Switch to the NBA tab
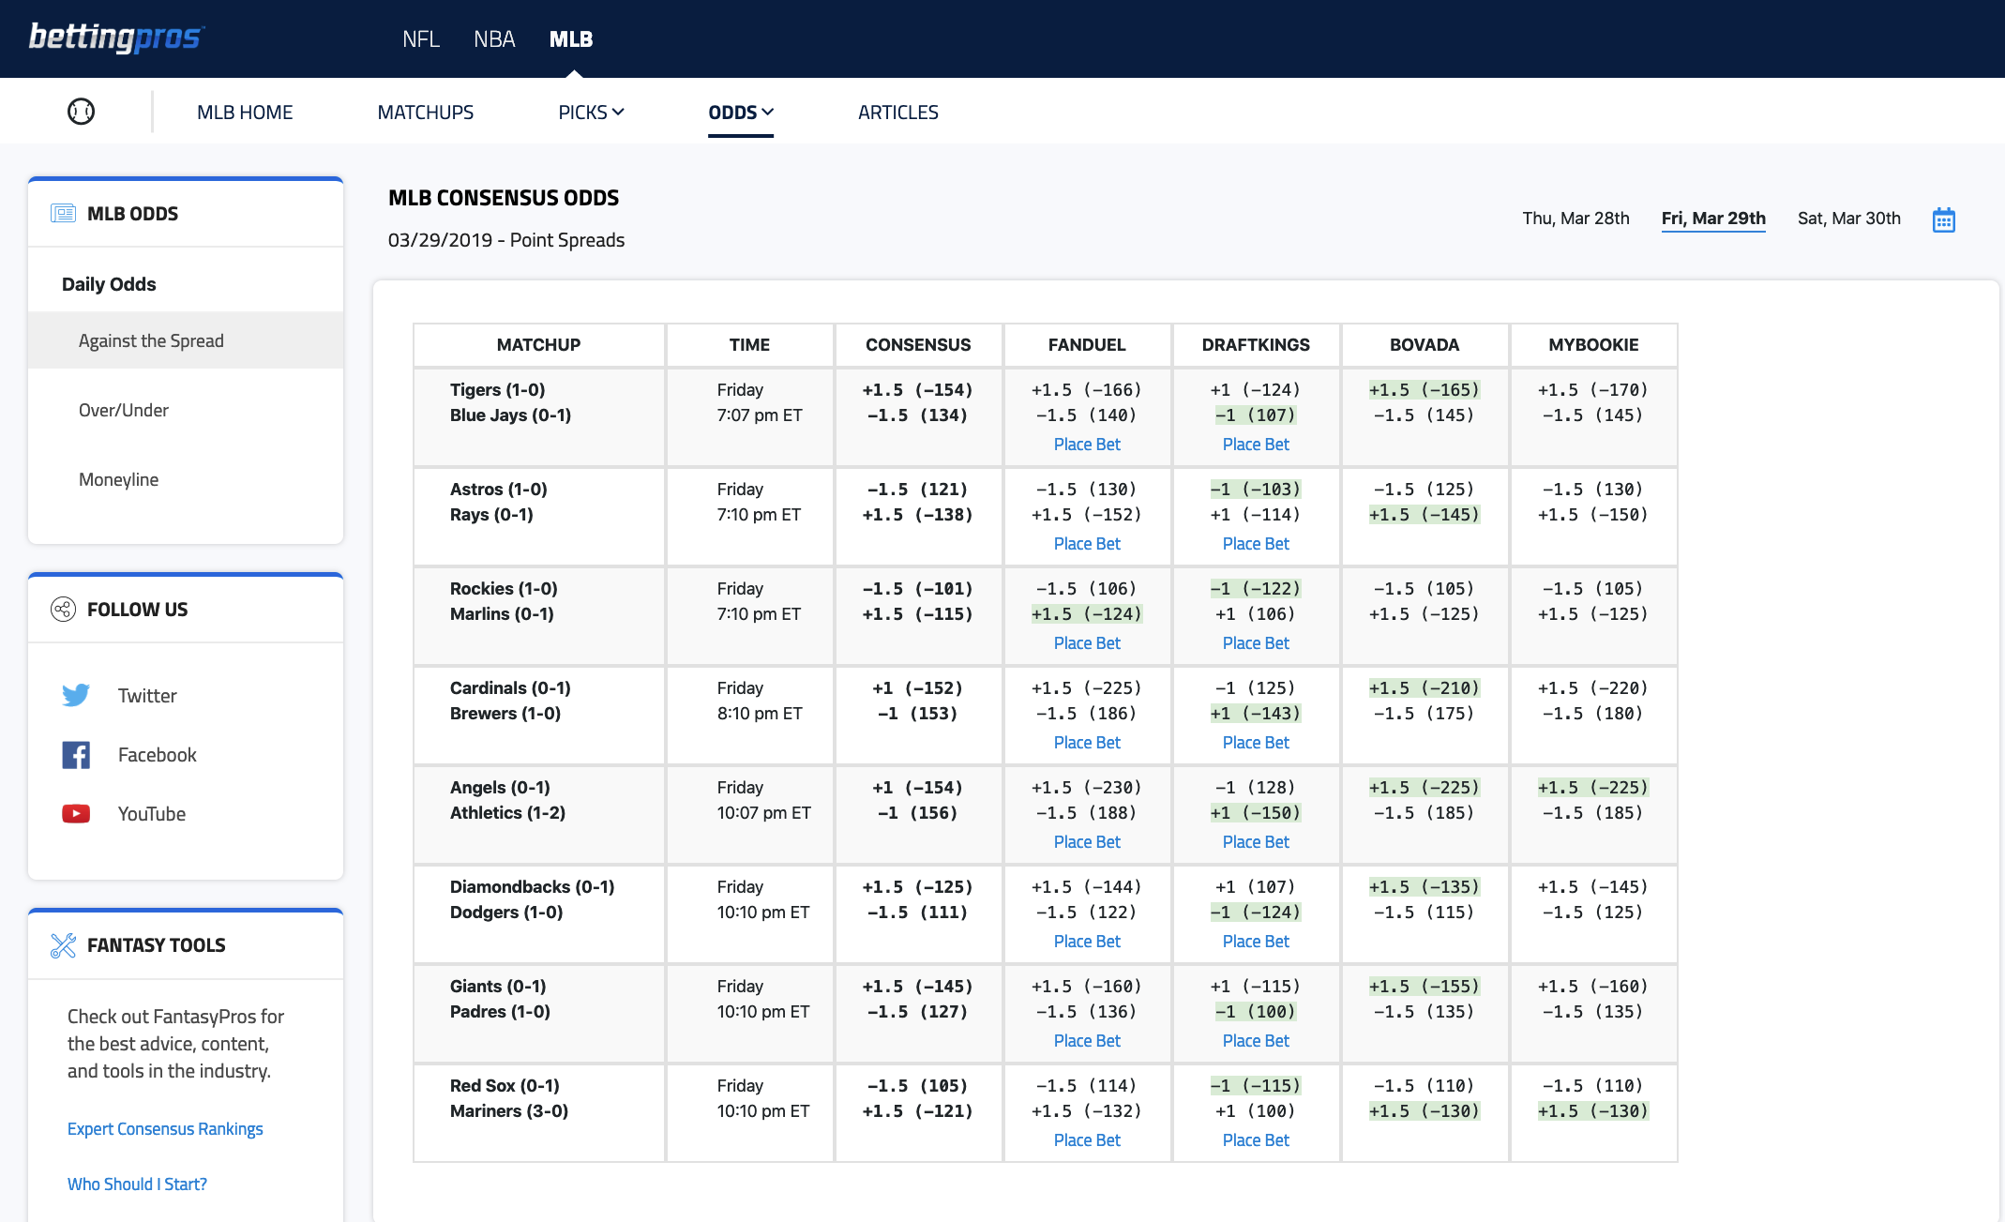Screen dimensions: 2005x1222 point(494,38)
